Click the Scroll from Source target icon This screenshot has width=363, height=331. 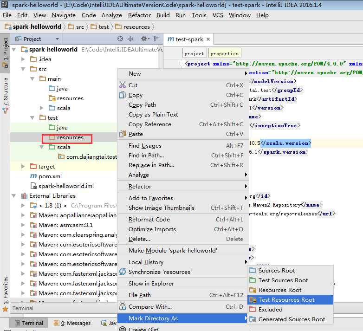(120, 39)
